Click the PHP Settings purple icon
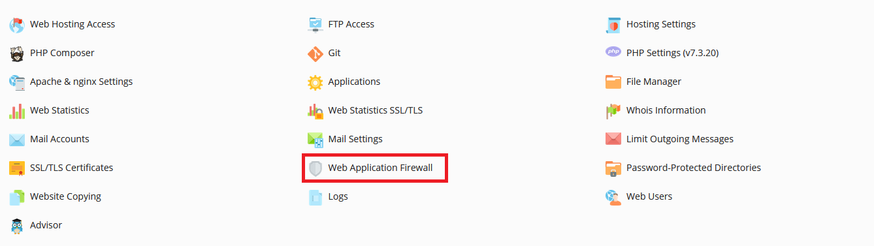The image size is (874, 246). pos(613,52)
